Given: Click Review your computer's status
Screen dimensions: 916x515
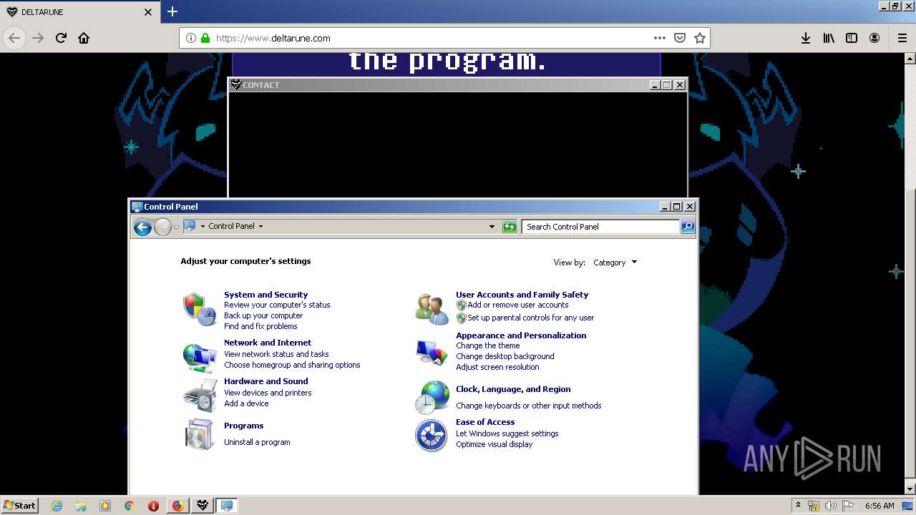Looking at the screenshot, I should (277, 305).
